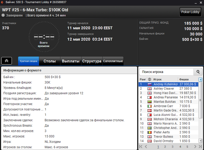Select player Ashley Cleaver row
Viewport: 204px width, 150px height.
pos(168,89)
